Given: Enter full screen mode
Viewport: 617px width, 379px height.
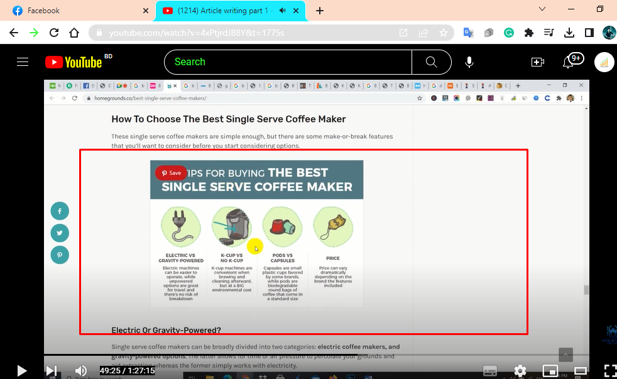Looking at the screenshot, I should point(610,371).
